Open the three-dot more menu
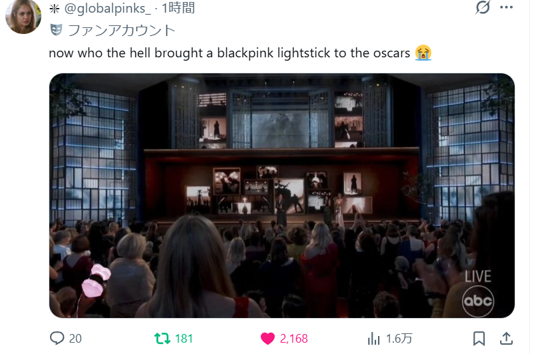 (x=506, y=7)
